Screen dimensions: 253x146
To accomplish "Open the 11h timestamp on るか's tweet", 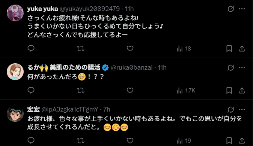I will [x=162, y=67].
